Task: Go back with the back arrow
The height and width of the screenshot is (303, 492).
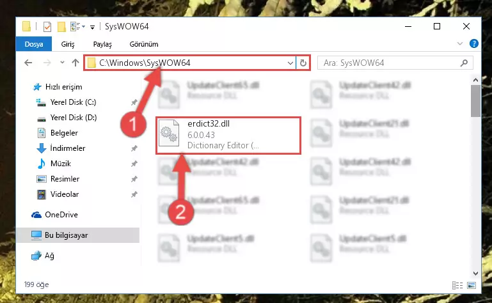Action: [x=28, y=63]
